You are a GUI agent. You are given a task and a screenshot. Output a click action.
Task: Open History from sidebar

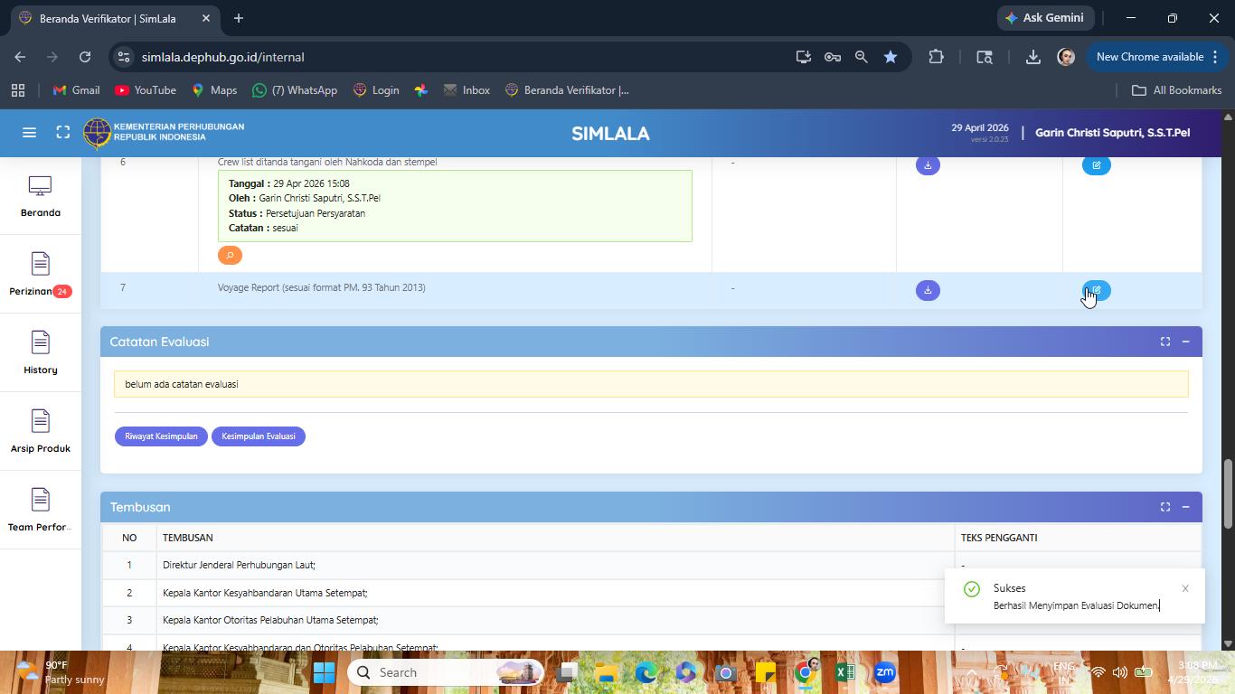[x=41, y=353]
